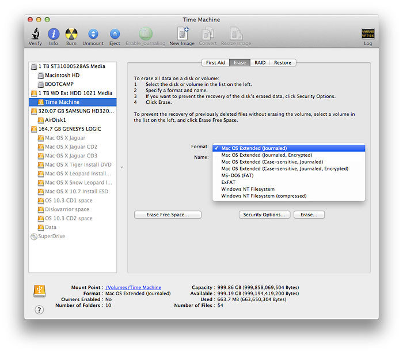Select the 1 TB WD Ext HDD 1021 Media
The height and width of the screenshot is (353, 403).
pos(73,93)
